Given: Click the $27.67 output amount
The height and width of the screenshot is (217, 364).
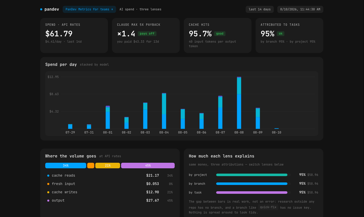Looking at the screenshot, I should point(152,201).
